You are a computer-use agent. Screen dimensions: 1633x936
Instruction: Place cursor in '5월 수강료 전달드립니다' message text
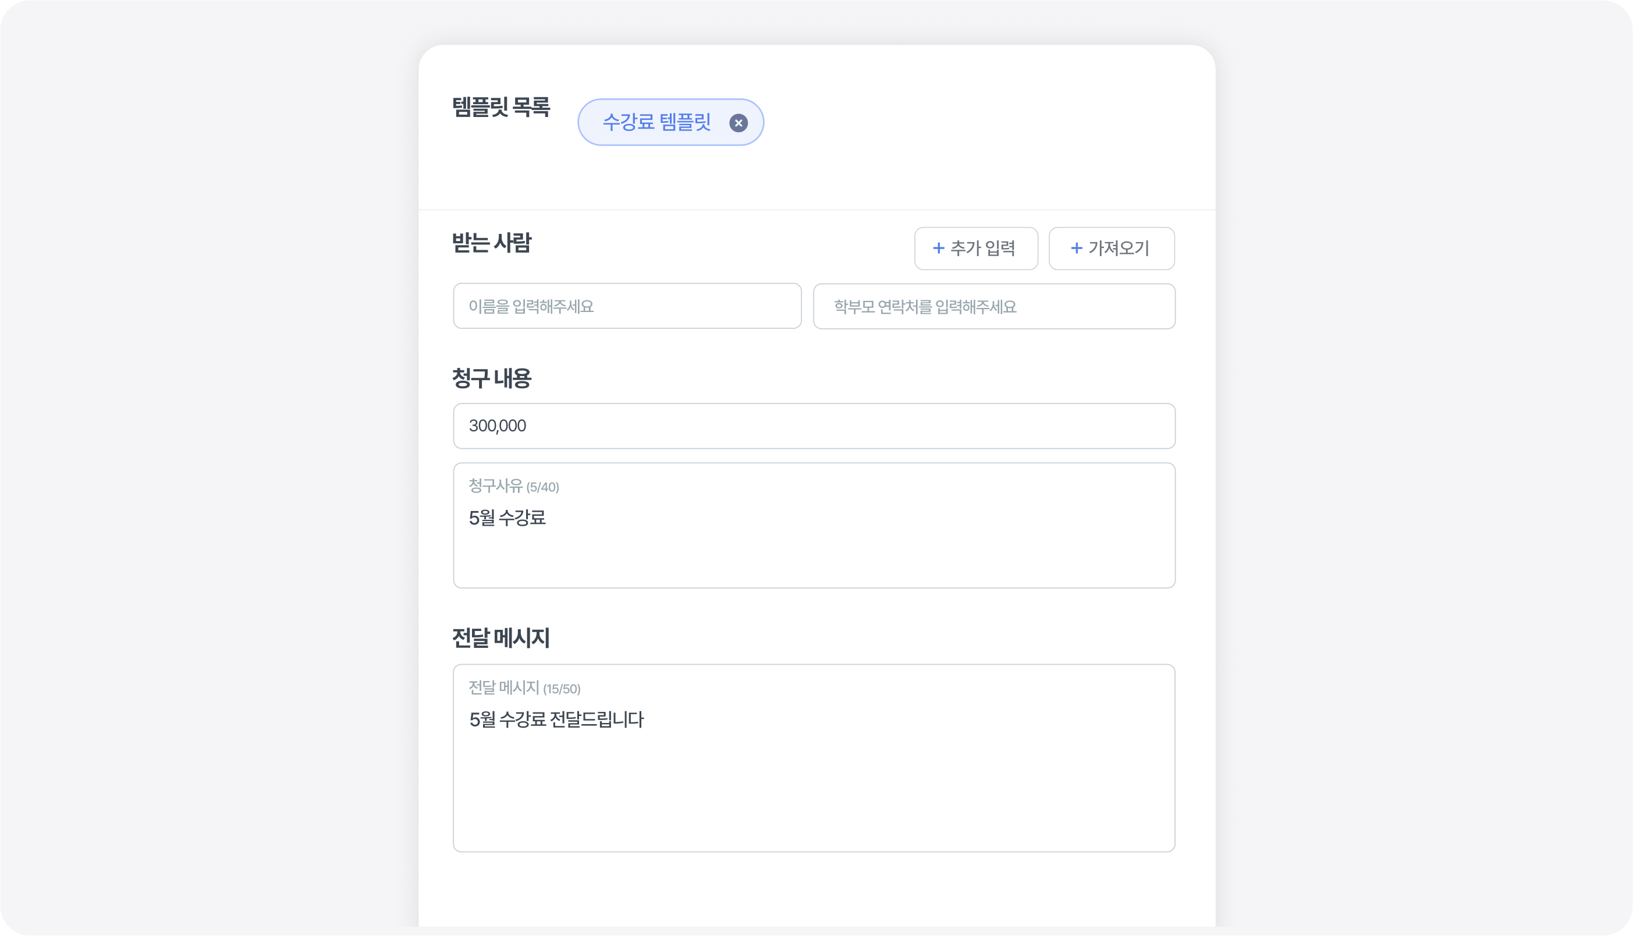(556, 719)
